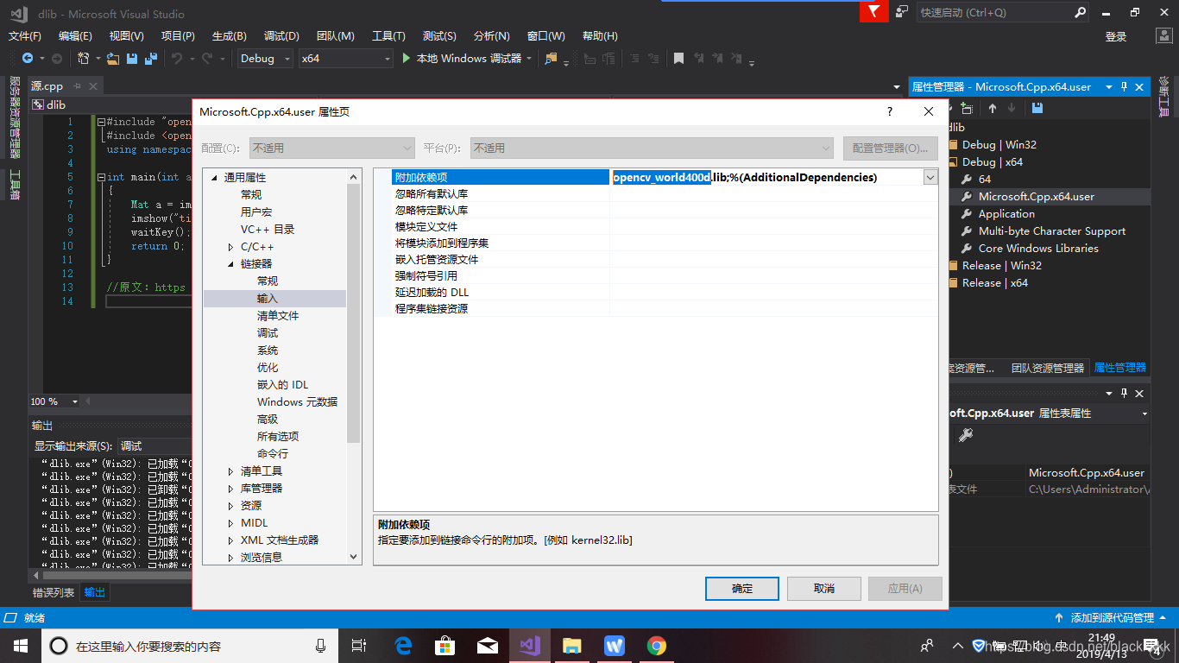The height and width of the screenshot is (663, 1179).
Task: Click the wrench icon in Properties panel
Action: pos(966,435)
